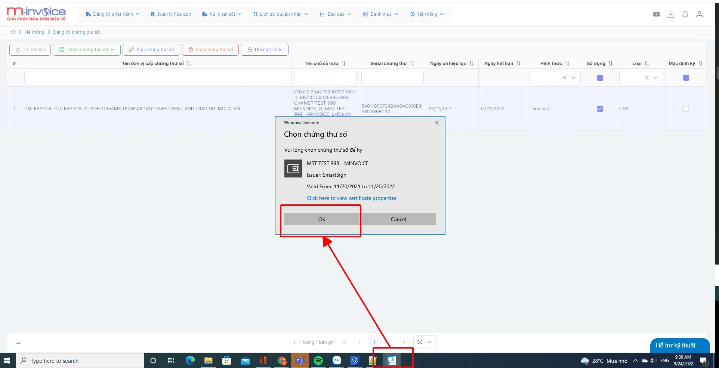Screen dimensions: 719x368
Task: Open Đăng ký phát hành menu
Action: pos(112,14)
